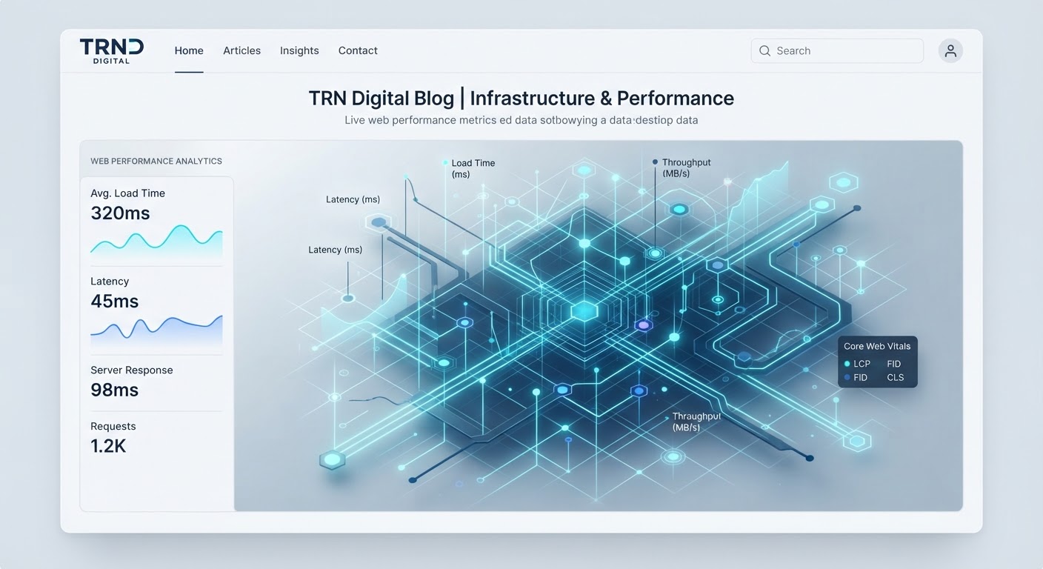The image size is (1043, 569).
Task: Open the Insights page
Action: [x=299, y=50]
